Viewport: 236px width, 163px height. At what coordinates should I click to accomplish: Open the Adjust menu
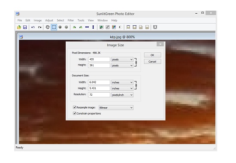(49, 20)
